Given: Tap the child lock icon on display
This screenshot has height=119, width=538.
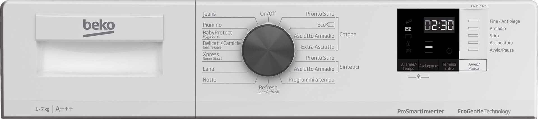Looking at the screenshot, I should (x=408, y=43).
